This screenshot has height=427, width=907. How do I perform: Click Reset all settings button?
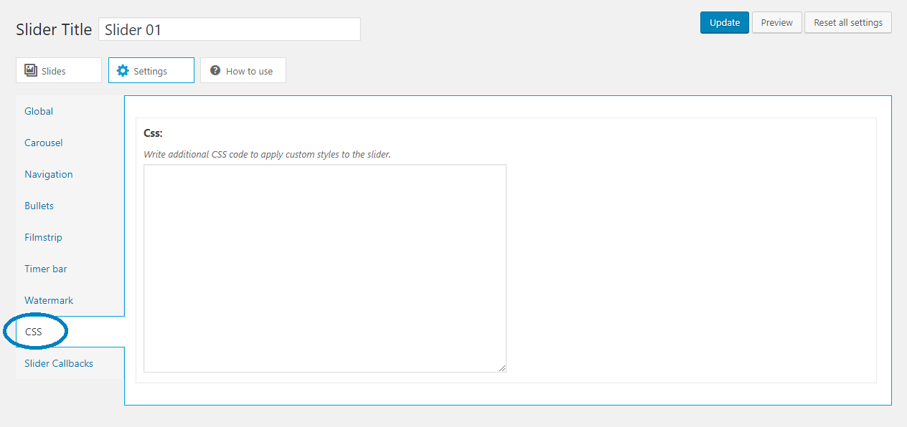pos(848,22)
